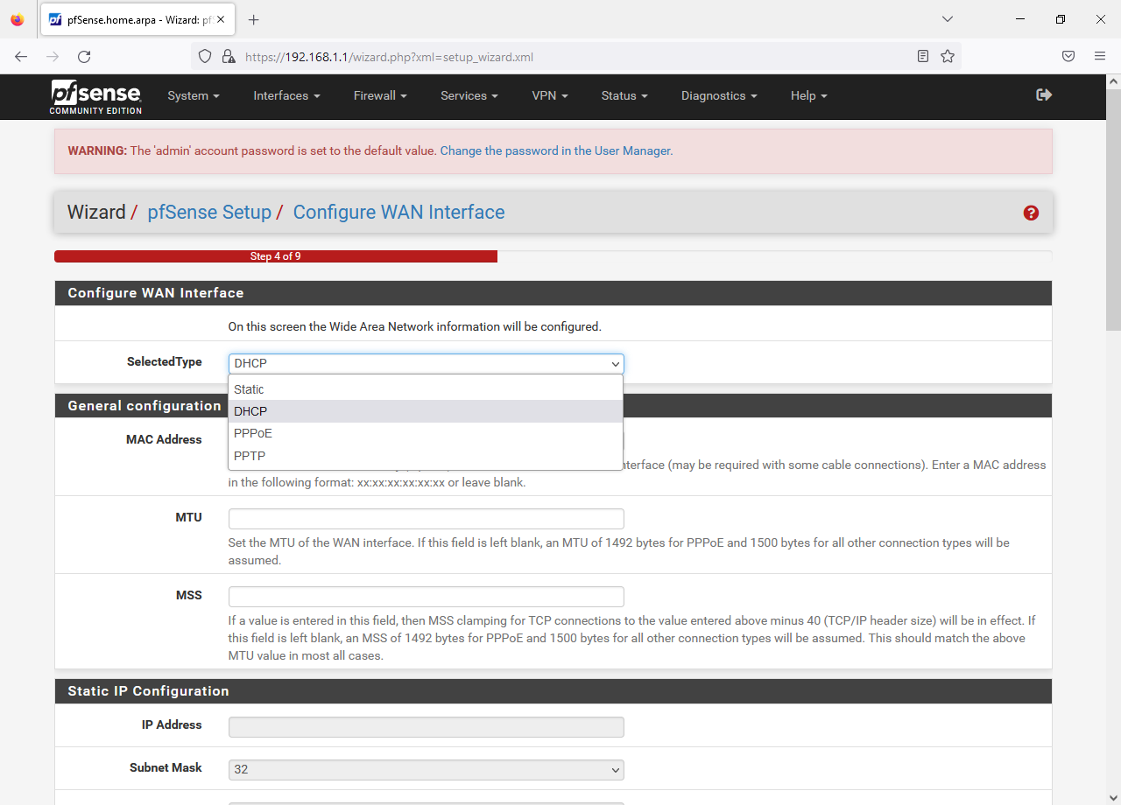The image size is (1121, 805).
Task: Open the Interfaces menu
Action: pos(286,95)
